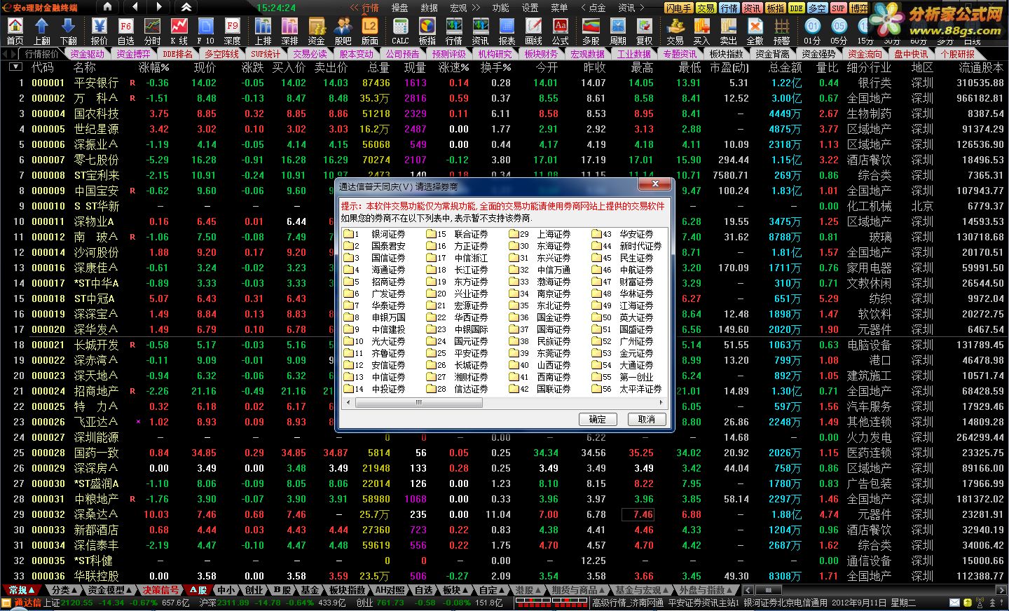Open the 菜单 top menu
1009x611 pixels.
[559, 8]
